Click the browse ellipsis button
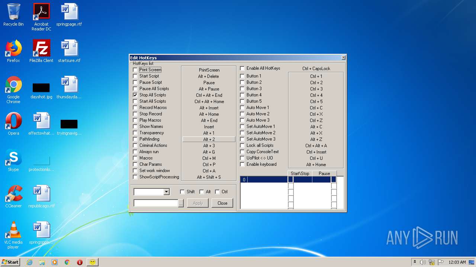 [x=181, y=203]
